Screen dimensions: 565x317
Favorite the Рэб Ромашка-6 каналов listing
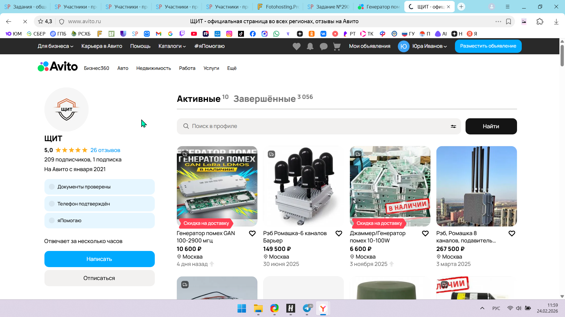(339, 234)
